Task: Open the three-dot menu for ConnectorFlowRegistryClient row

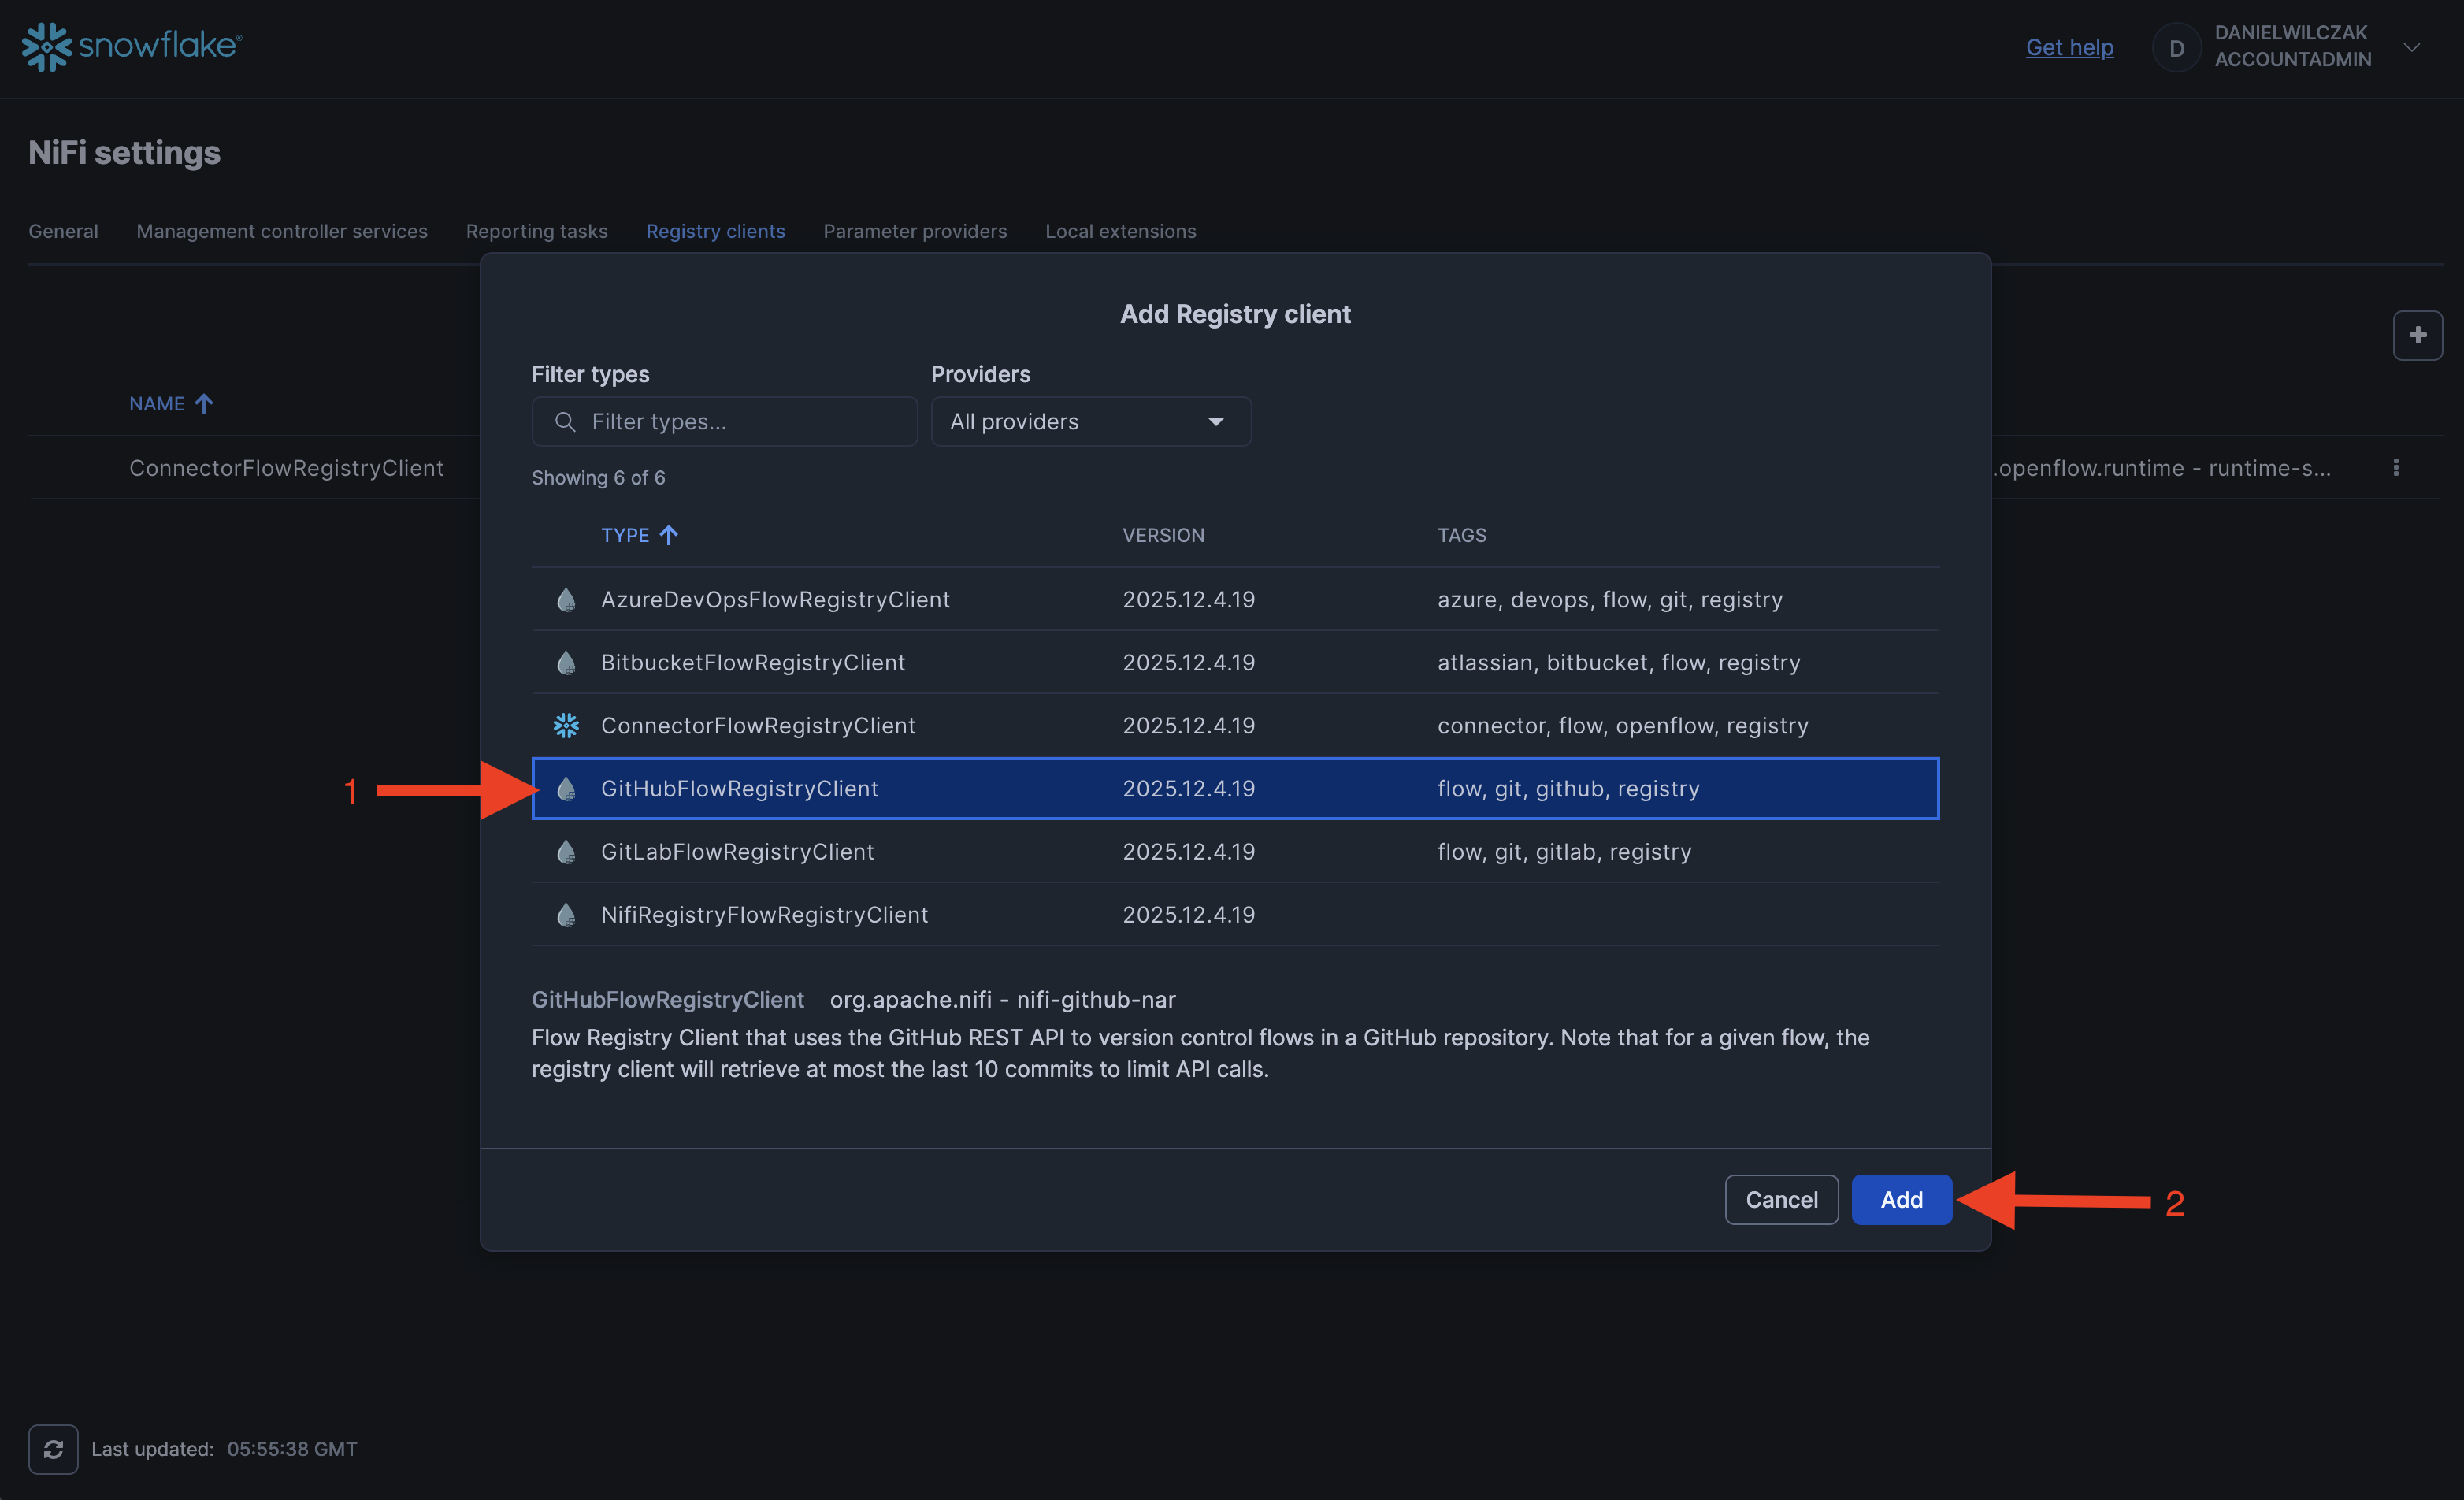Action: [2395, 468]
